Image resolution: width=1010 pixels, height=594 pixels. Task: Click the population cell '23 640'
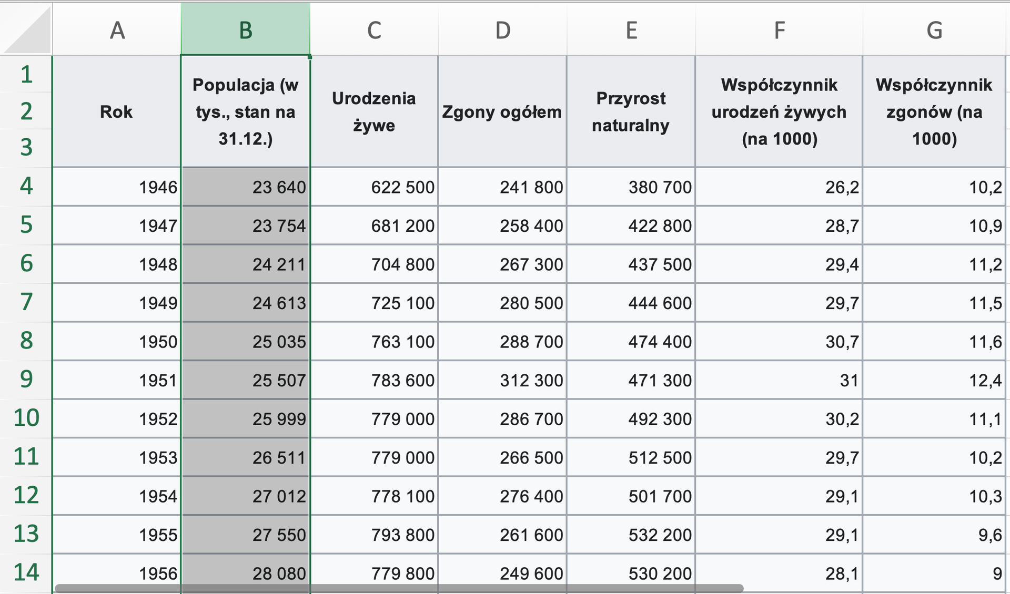(x=246, y=187)
